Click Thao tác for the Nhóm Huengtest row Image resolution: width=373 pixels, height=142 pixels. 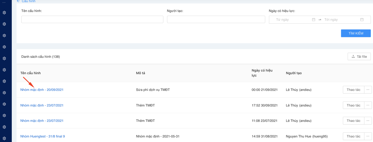click(353, 136)
